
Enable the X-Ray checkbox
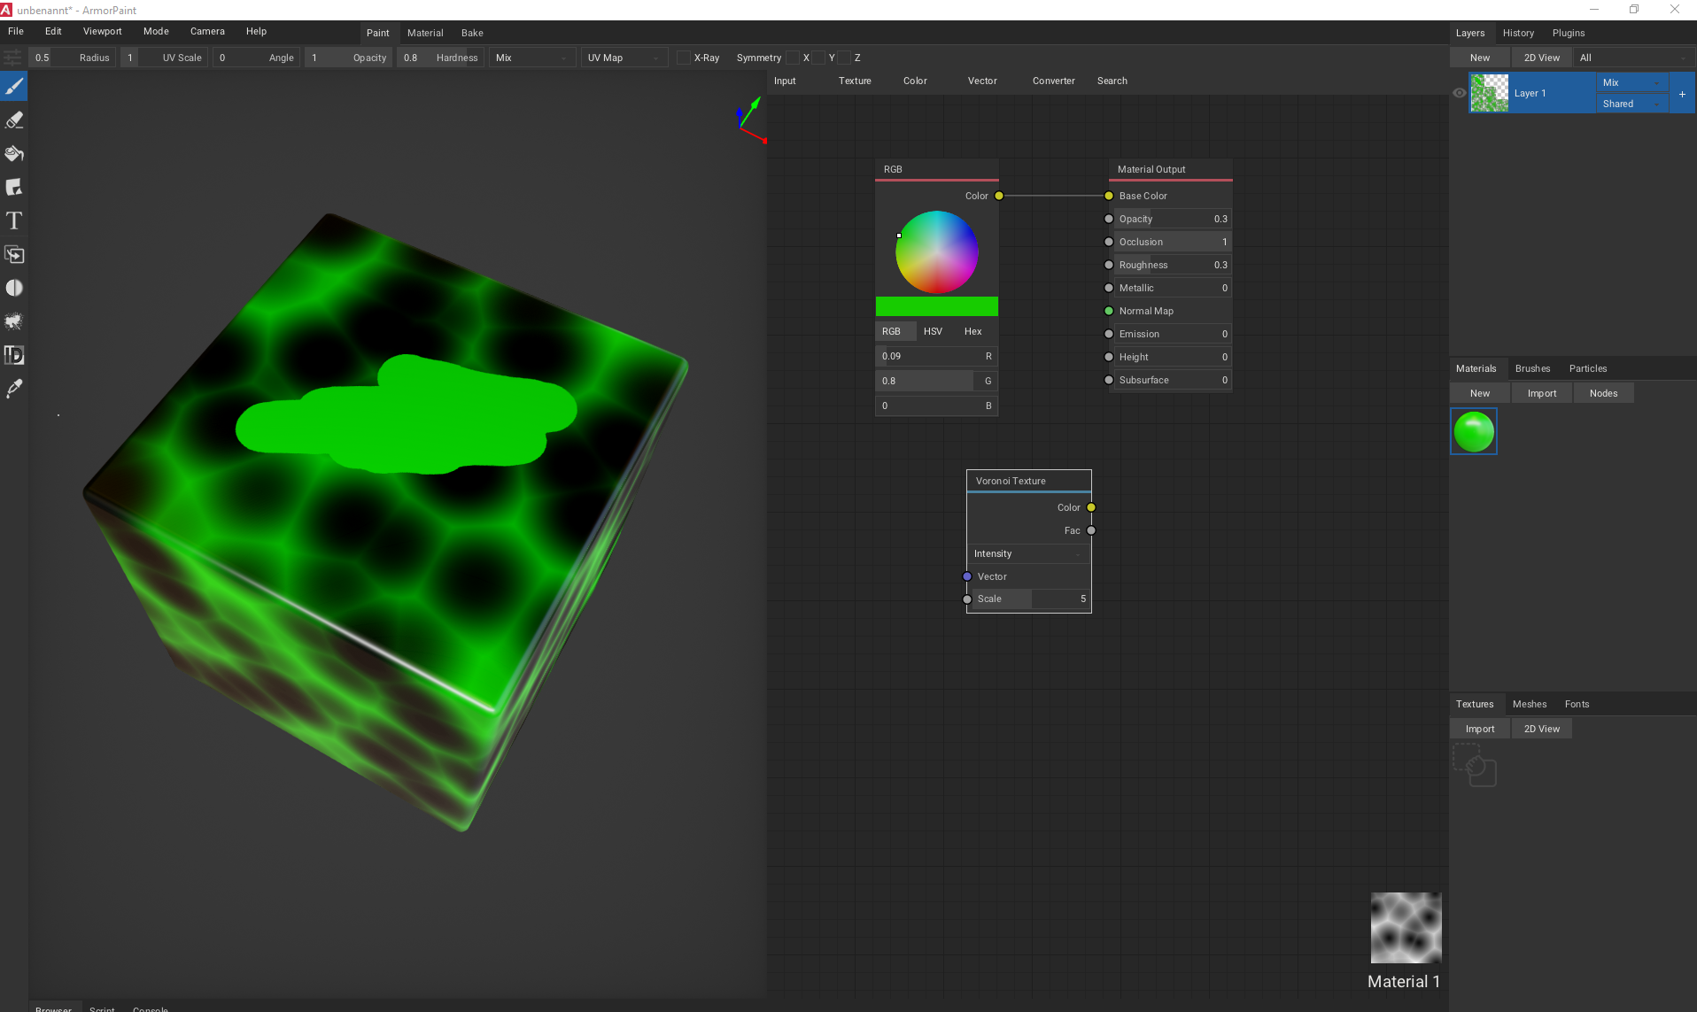684,58
